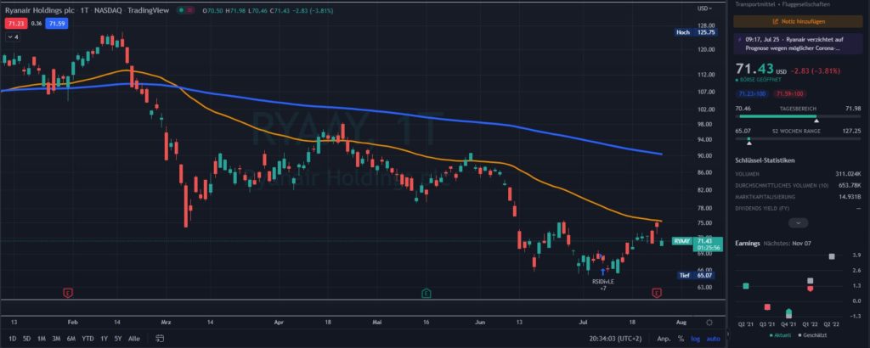Click the 'Earnings' section heading
Screen dimensions: 870x348
[746, 244]
